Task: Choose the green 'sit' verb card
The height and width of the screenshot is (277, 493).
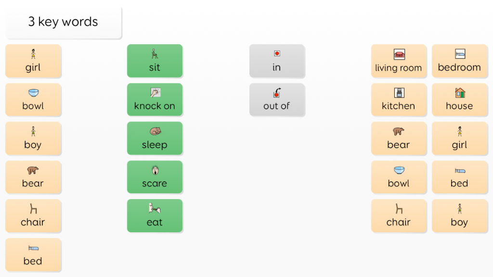Action: pyautogui.click(x=155, y=61)
